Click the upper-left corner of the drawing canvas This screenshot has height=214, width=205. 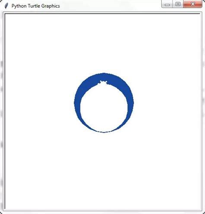tap(6, 15)
